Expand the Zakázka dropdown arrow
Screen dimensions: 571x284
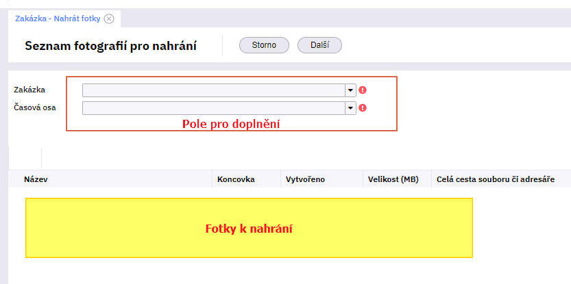[350, 90]
